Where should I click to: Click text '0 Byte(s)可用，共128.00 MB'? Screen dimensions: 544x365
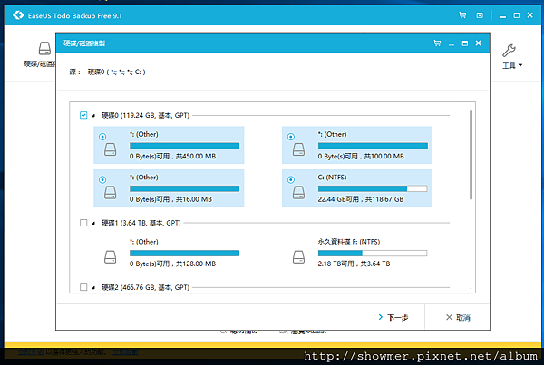[x=172, y=264]
